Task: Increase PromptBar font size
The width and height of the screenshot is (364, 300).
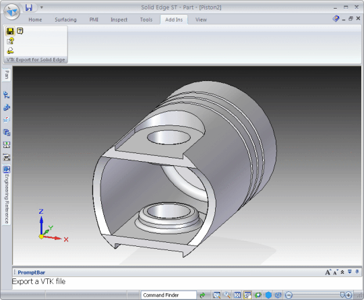Action: click(328, 272)
